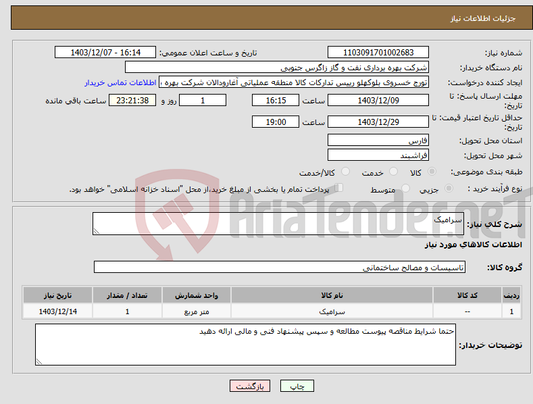
Task: Click the remaining time field 23:21:38
Action: (132, 100)
